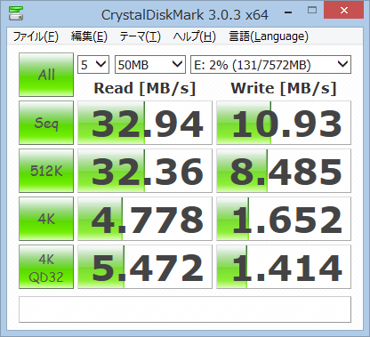The image size is (370, 337).
Task: Click the empty comment field at bottom
Action: click(x=185, y=309)
